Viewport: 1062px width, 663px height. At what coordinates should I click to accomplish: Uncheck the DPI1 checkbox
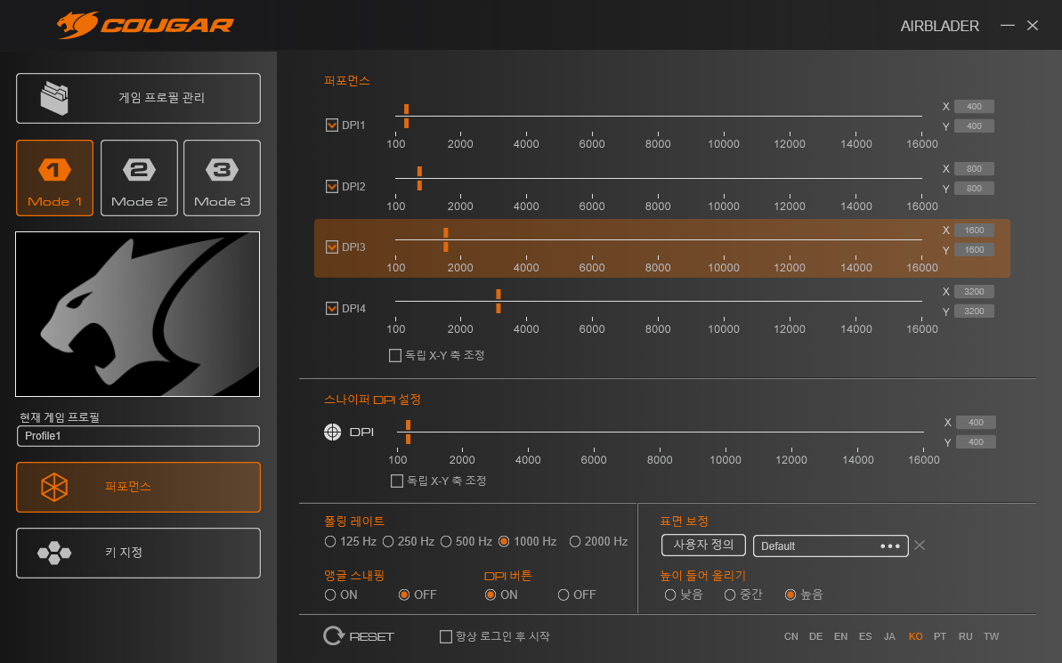tap(332, 125)
